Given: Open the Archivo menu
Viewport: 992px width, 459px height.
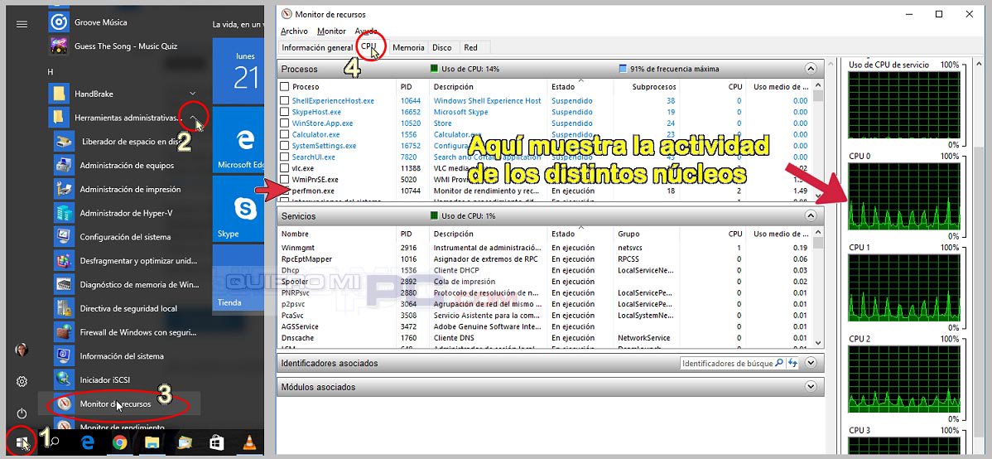Looking at the screenshot, I should point(294,31).
